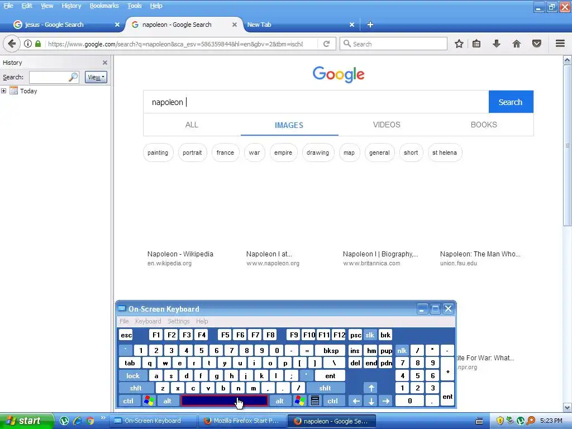This screenshot has width=572, height=429.
Task: Click the right arrow key on On-Screen Keyboard
Action: (386, 401)
